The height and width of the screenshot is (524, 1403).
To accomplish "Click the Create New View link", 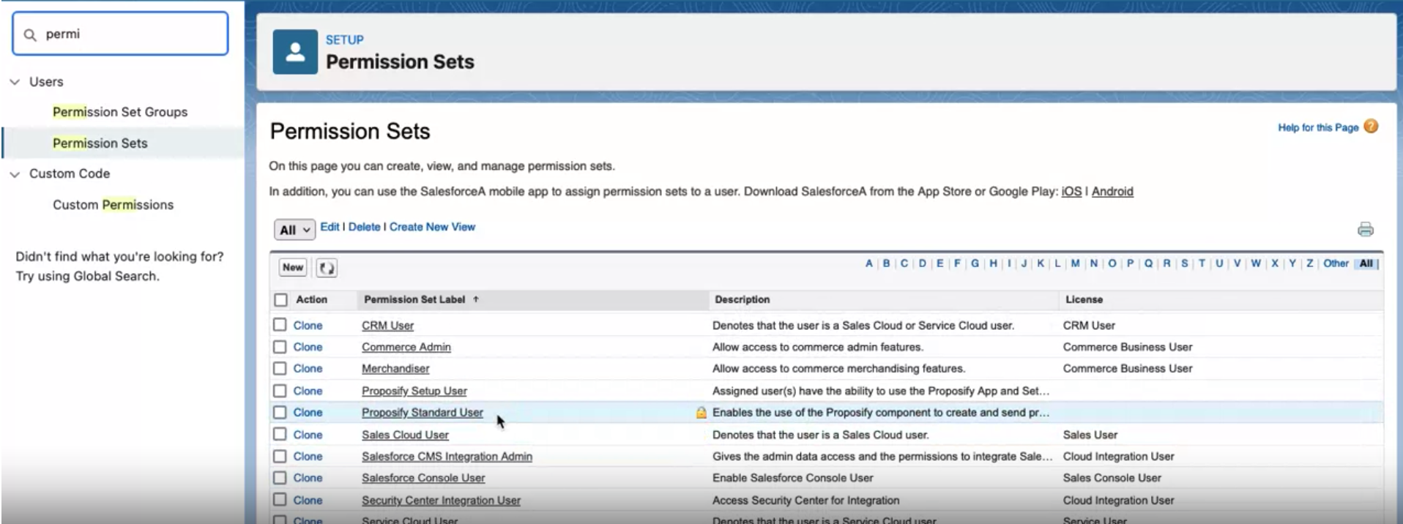I will pos(432,227).
